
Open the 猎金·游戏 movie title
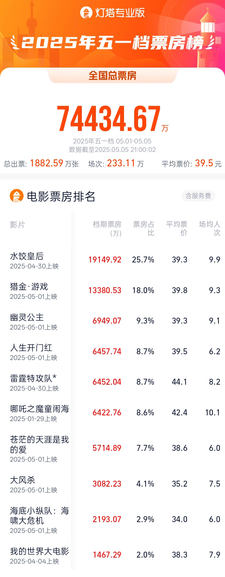pyautogui.click(x=29, y=287)
